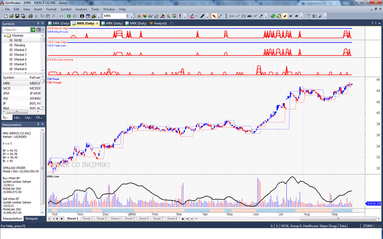383x239 pixels.
Task: Select Market 4 in the tree
Action: coord(20,59)
